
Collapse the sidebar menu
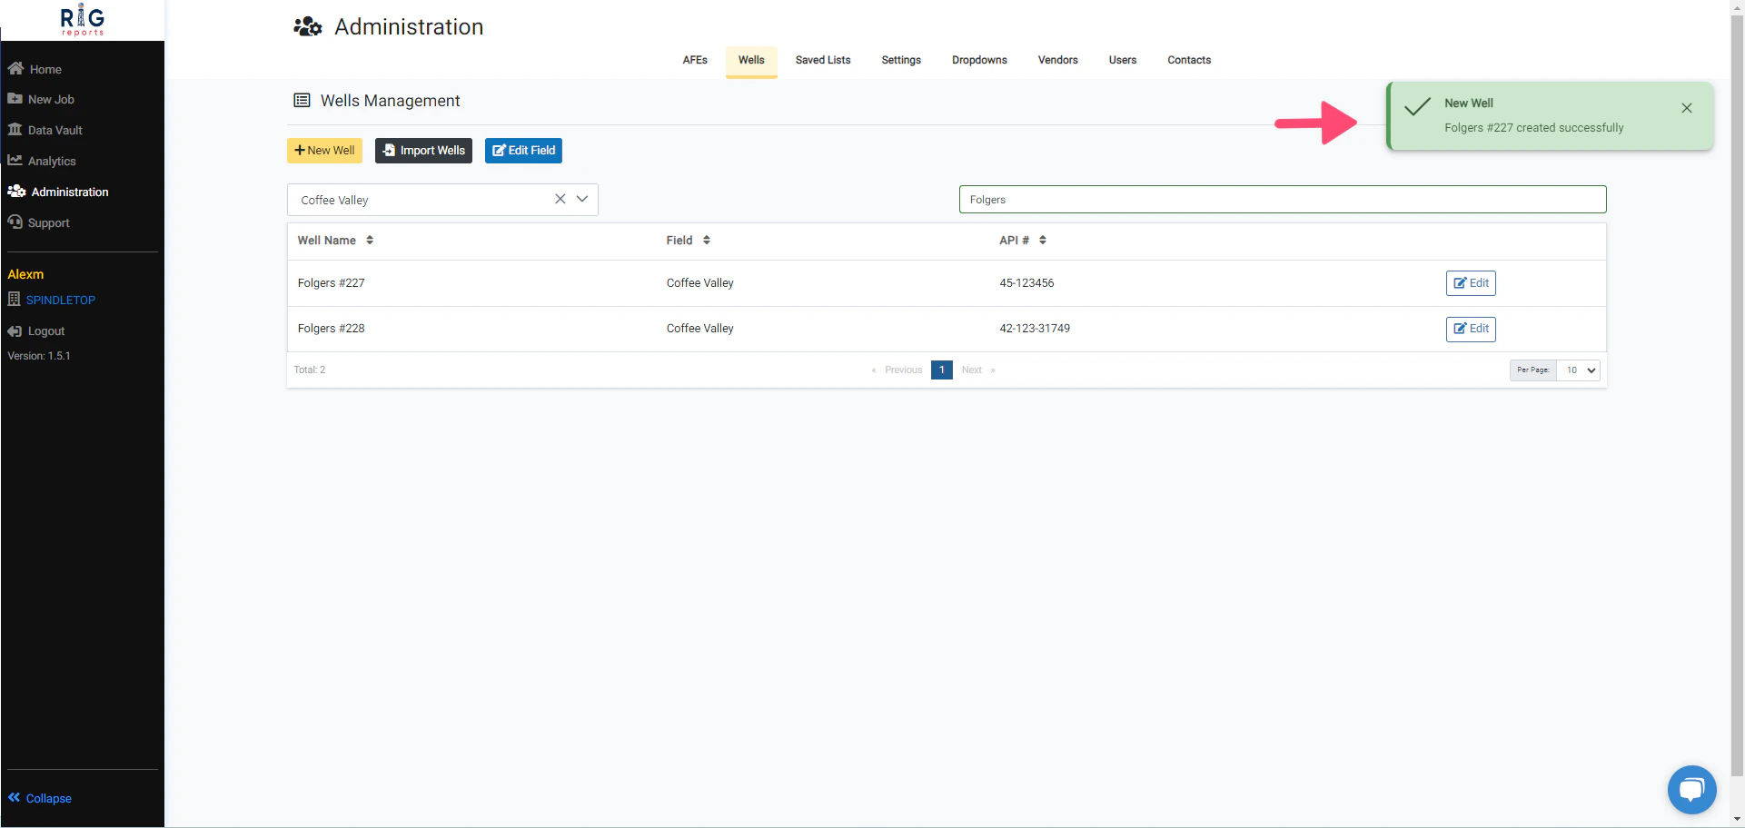pyautogui.click(x=48, y=799)
